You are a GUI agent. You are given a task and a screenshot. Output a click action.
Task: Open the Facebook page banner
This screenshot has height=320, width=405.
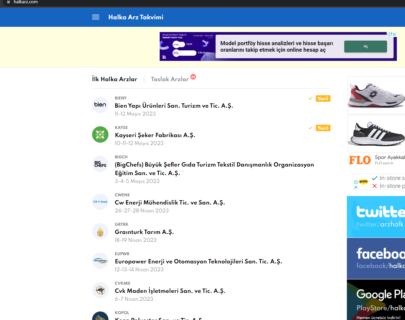(376, 258)
